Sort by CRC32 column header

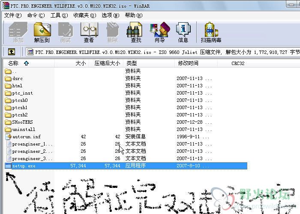coord(238,63)
